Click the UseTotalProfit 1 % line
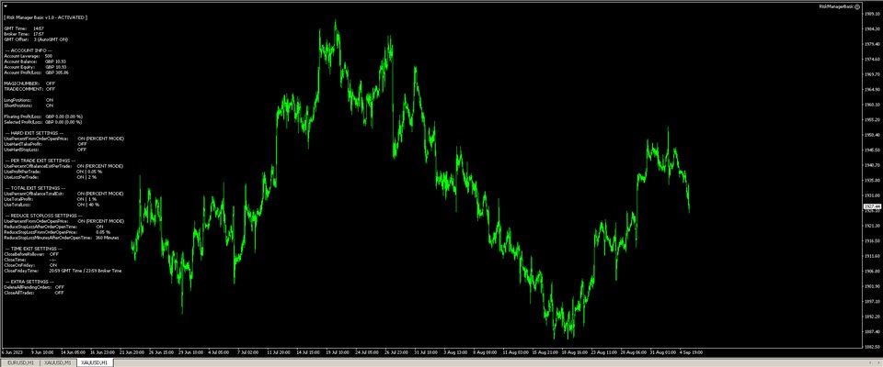Image resolution: width=883 pixels, height=367 pixels. pos(50,199)
